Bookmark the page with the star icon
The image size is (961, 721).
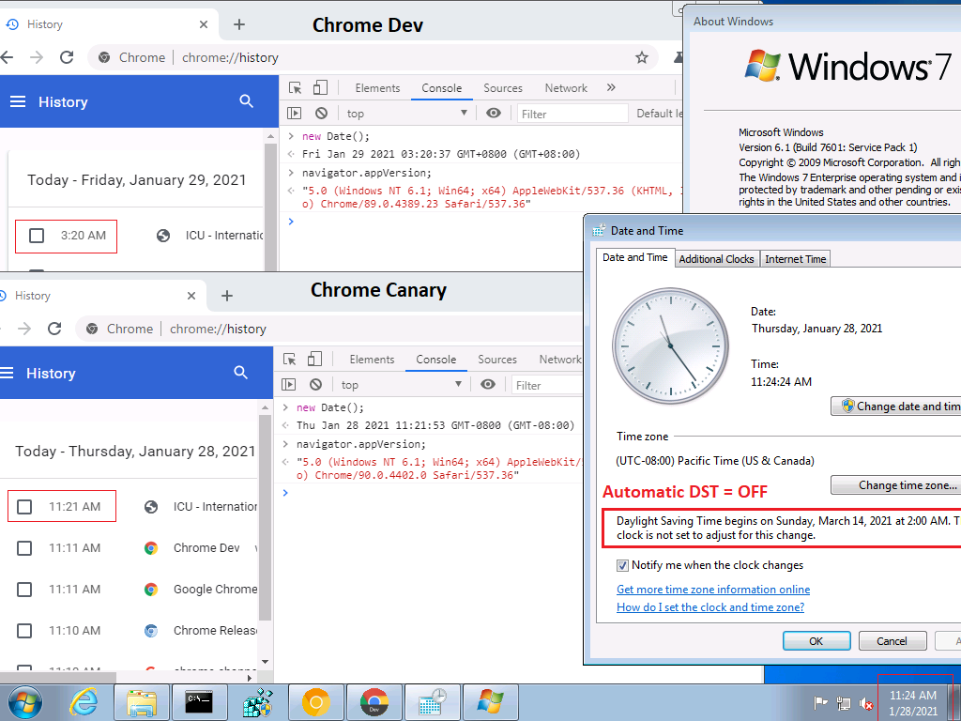click(x=642, y=57)
